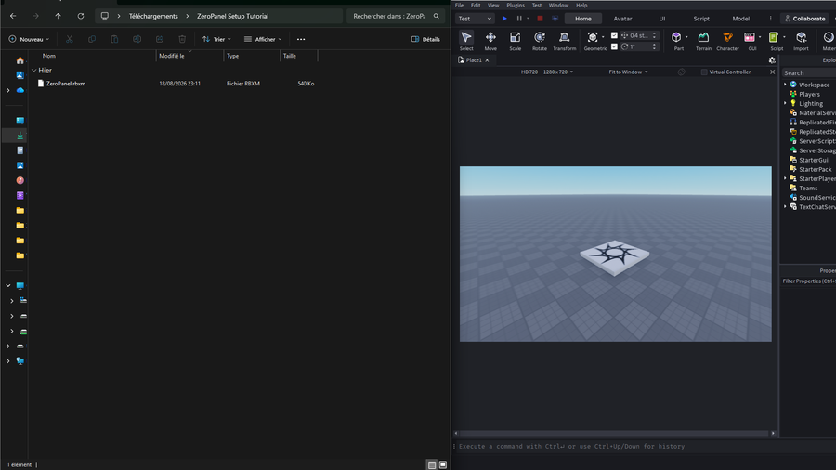Insert a Part from the toolbar

(676, 37)
